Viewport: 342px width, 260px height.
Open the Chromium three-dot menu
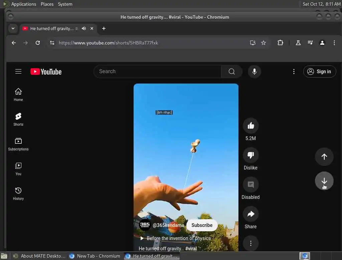334,43
